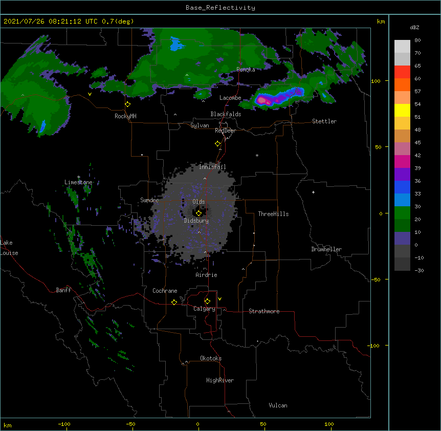Click the Banff town label
This screenshot has height=431, width=441.
[63, 290]
